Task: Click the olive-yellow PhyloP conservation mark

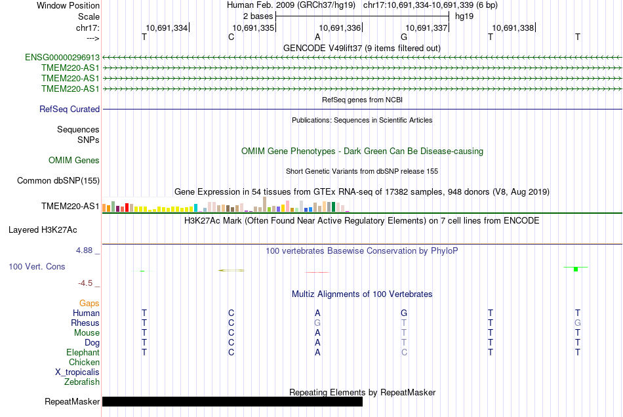Action: pos(231,270)
